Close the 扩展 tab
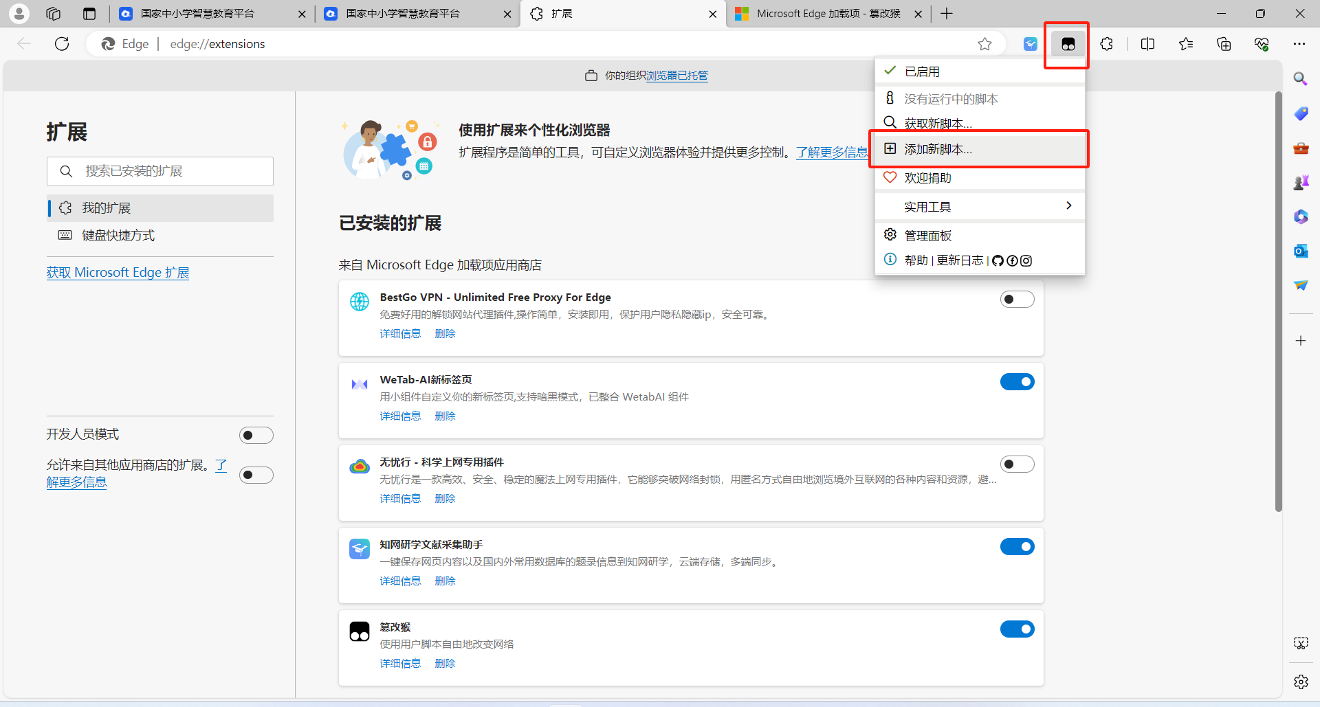The image size is (1320, 707). click(712, 14)
